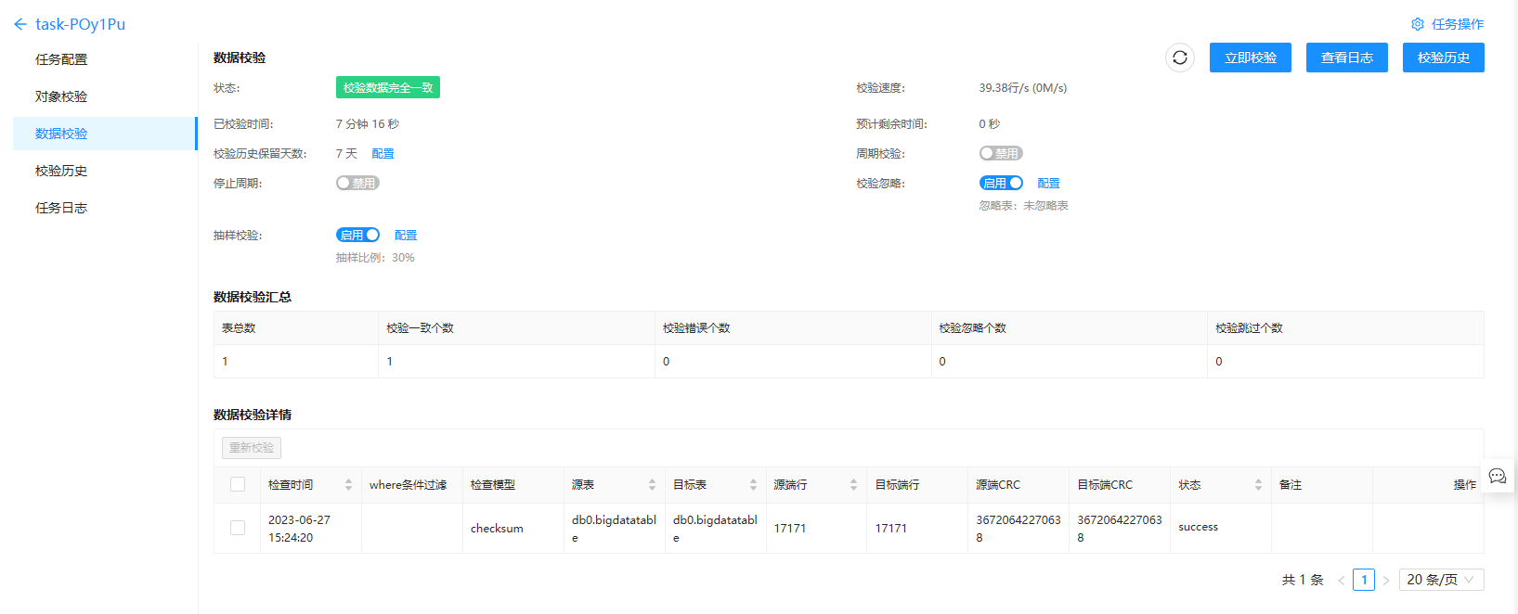Sort the 源表 column
1518x614 pixels.
pyautogui.click(x=652, y=485)
